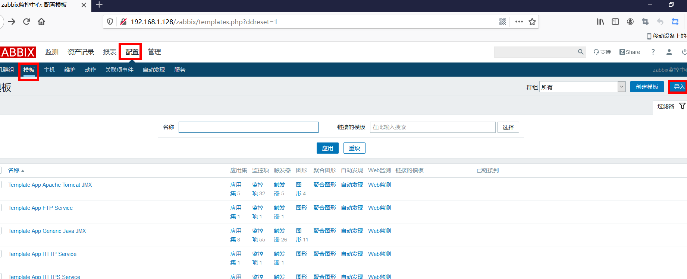The height and width of the screenshot is (279, 687).
Task: Show tracking protection shield info
Action: click(x=110, y=22)
